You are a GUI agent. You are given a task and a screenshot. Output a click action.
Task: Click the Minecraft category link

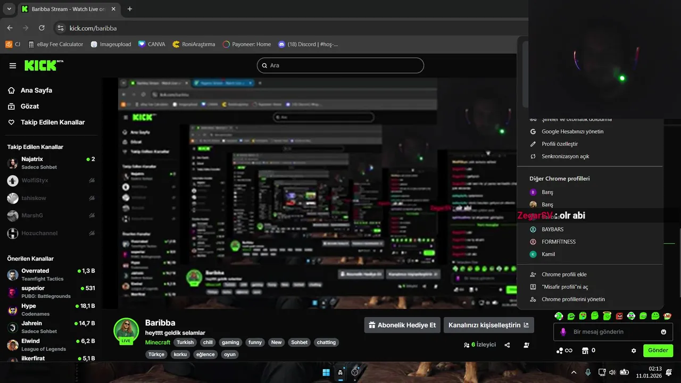tap(157, 343)
